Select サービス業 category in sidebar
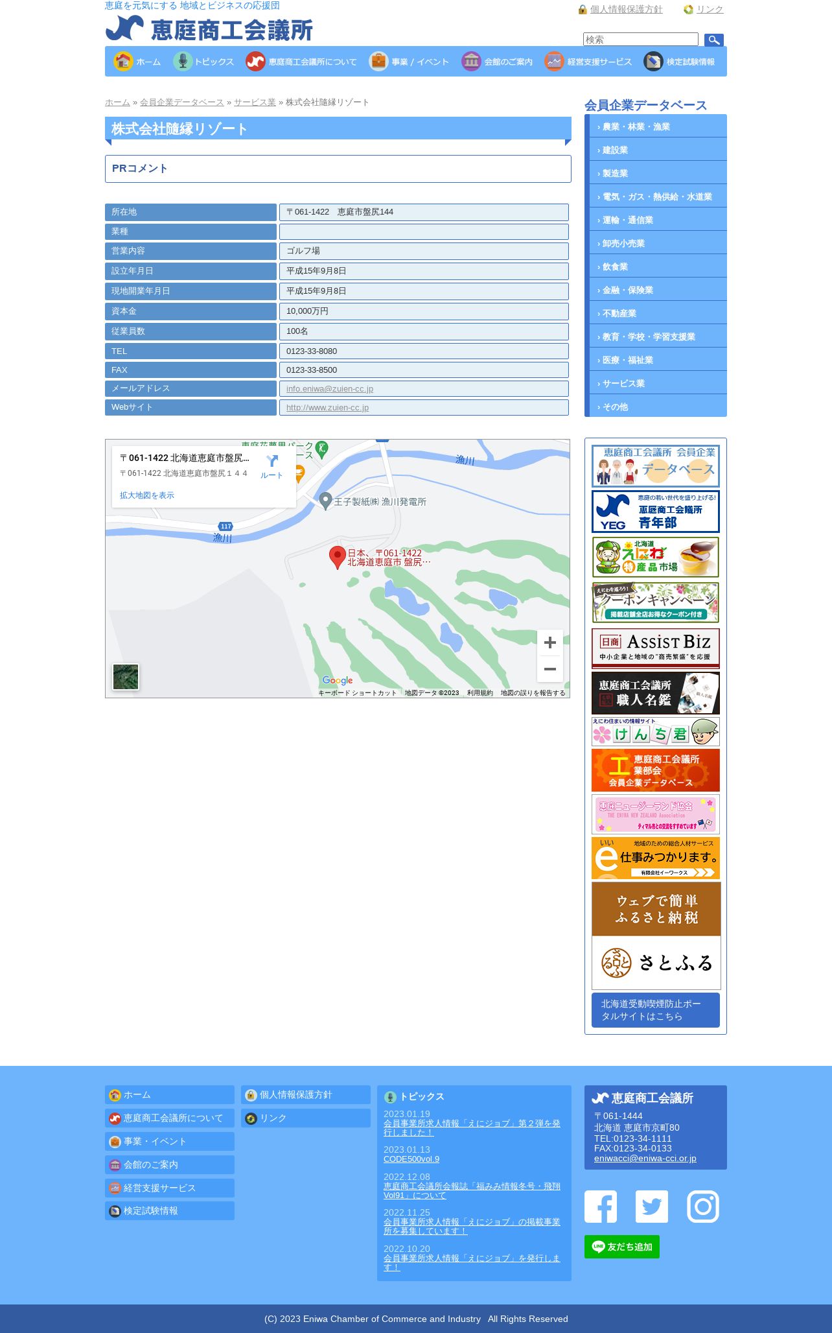This screenshot has width=832, height=1333. click(658, 383)
